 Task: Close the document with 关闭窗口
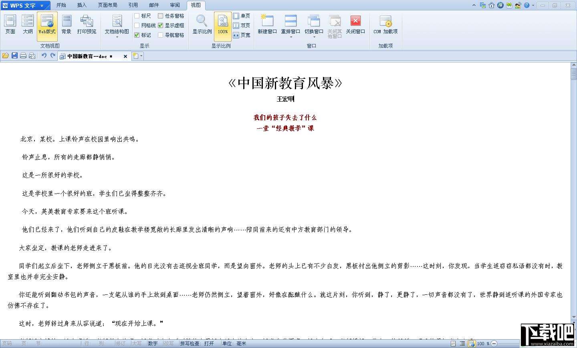(x=356, y=25)
